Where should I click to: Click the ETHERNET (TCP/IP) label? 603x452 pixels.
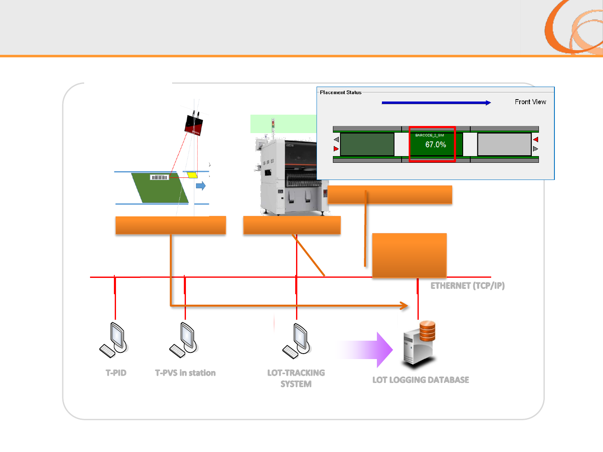tap(468, 286)
